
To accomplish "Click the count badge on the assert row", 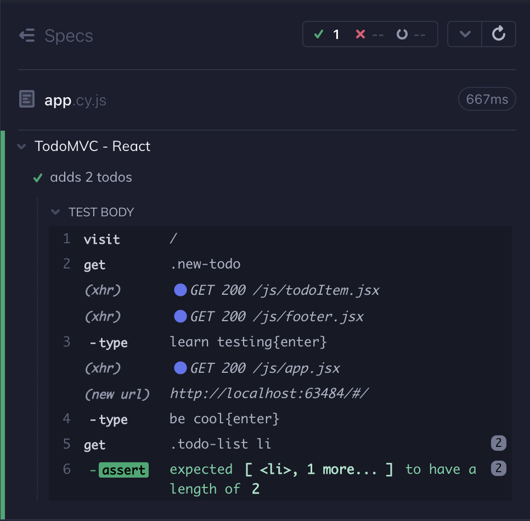I will 499,468.
